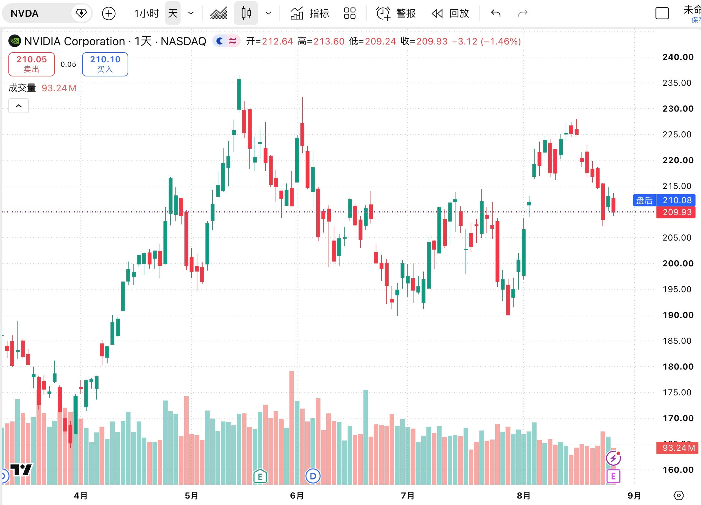Start bar 回放 replay mode
This screenshot has height=505, width=701.
click(x=450, y=14)
